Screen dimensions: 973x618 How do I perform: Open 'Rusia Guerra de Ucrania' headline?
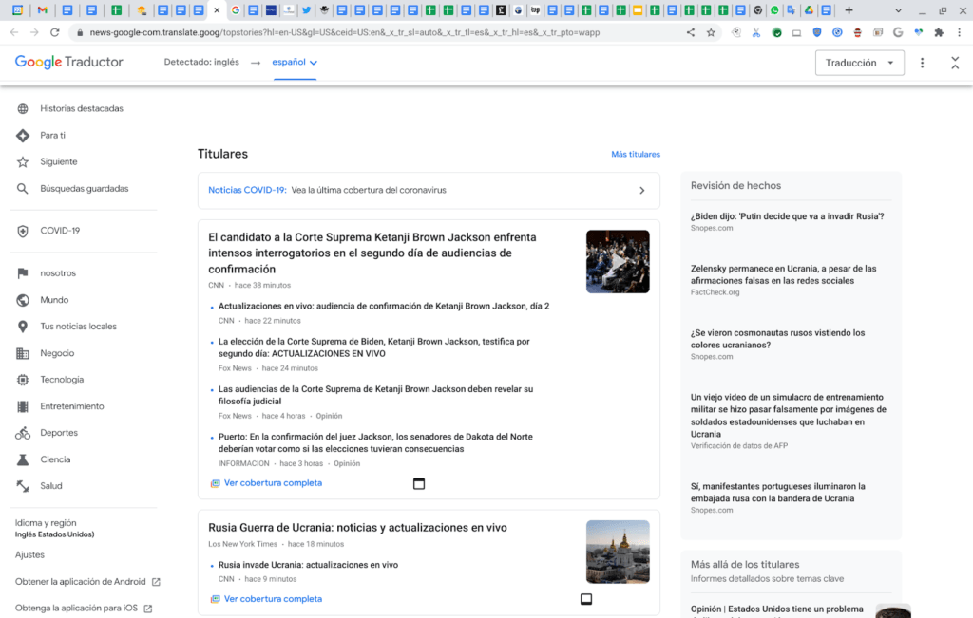pos(357,528)
